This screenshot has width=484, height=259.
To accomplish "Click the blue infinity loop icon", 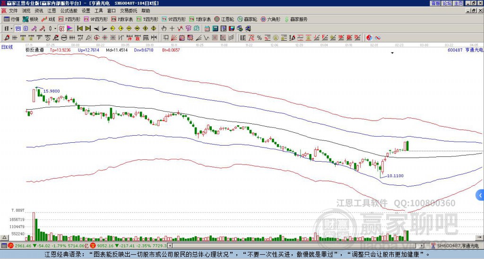I will tap(378, 38).
